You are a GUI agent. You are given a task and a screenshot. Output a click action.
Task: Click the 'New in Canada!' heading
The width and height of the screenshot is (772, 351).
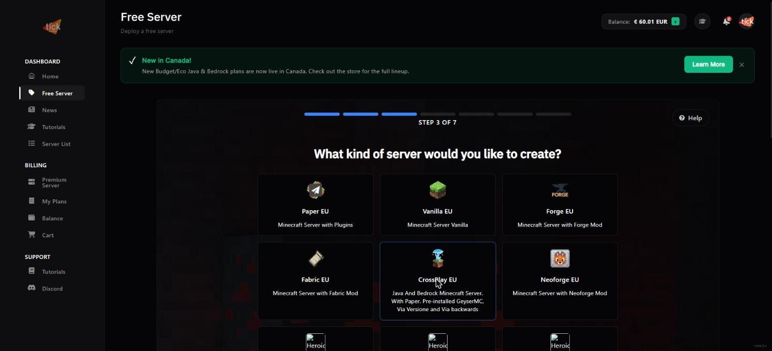click(x=166, y=61)
